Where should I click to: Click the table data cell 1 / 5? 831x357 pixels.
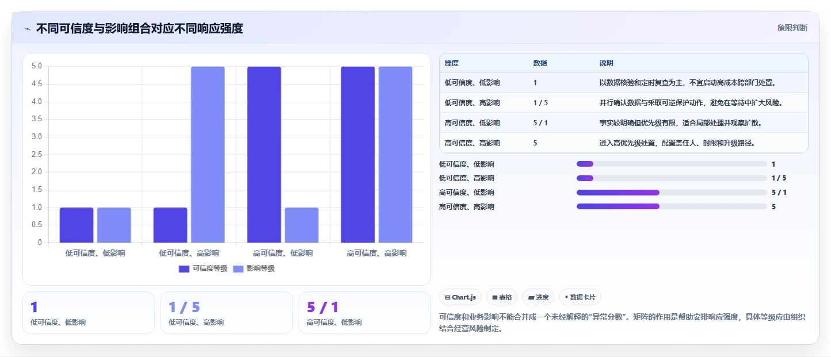pos(540,103)
